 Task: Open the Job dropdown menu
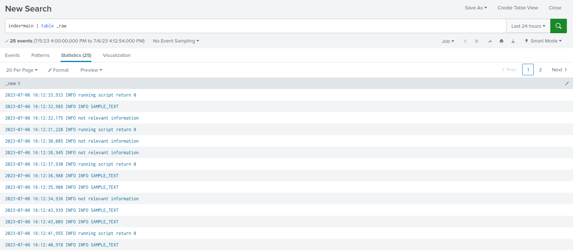pyautogui.click(x=448, y=41)
